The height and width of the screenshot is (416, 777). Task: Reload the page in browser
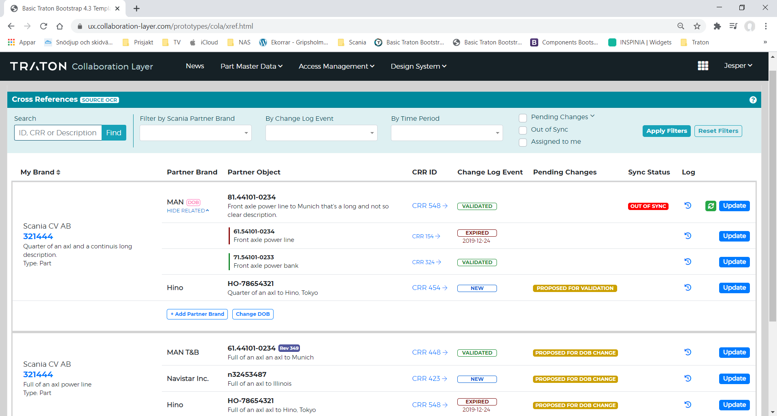pos(44,26)
